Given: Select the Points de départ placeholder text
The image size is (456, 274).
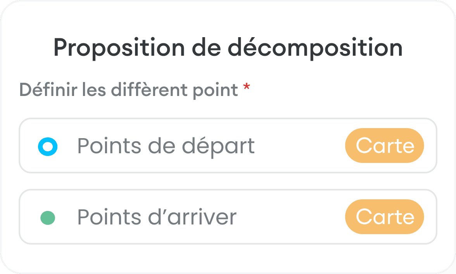Looking at the screenshot, I should [166, 146].
